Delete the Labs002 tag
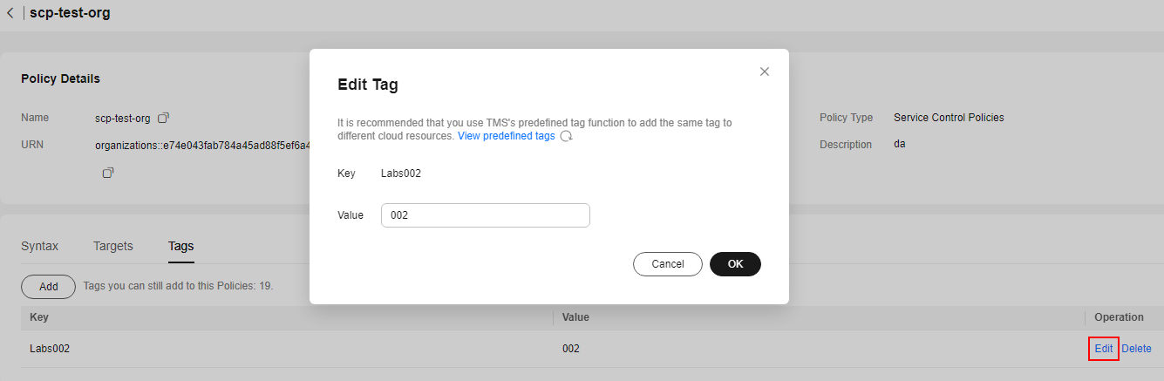 (x=1136, y=349)
